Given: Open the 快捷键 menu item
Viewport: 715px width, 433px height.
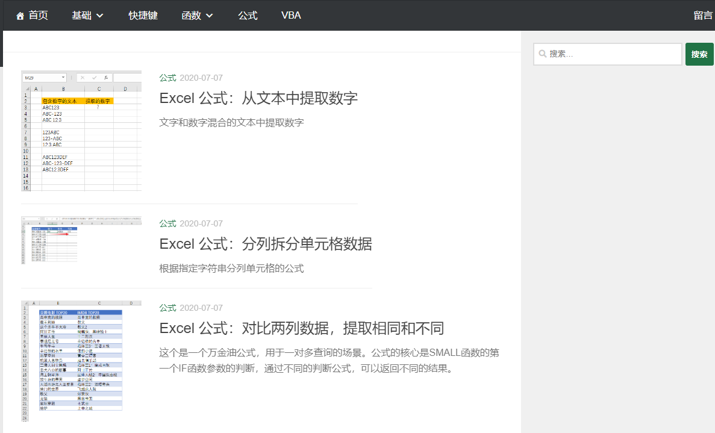Looking at the screenshot, I should point(143,15).
